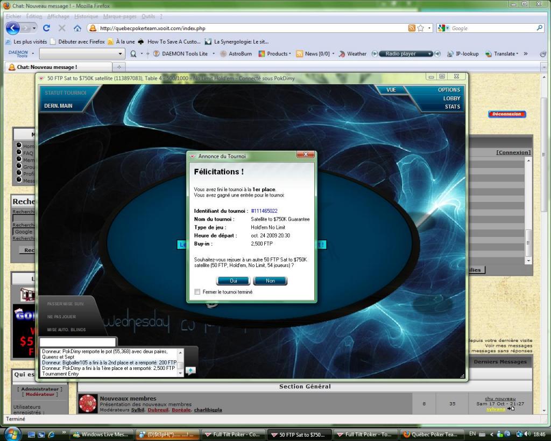Screen dimensions: 551x441
Task: Click the STATS button in poker window
Action: [x=452, y=107]
